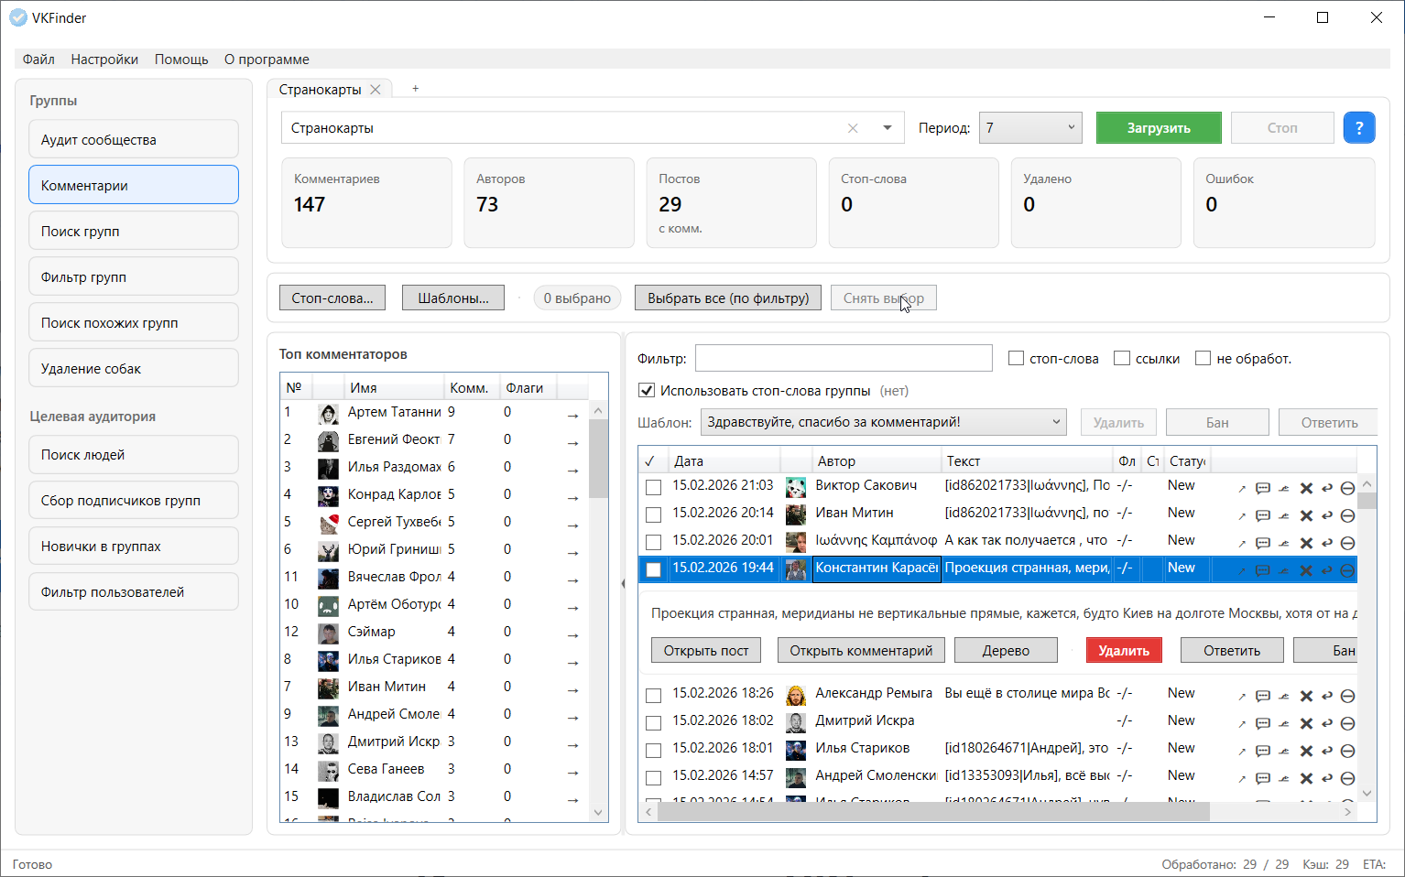
Task: Open the Настройки menu
Action: (104, 60)
